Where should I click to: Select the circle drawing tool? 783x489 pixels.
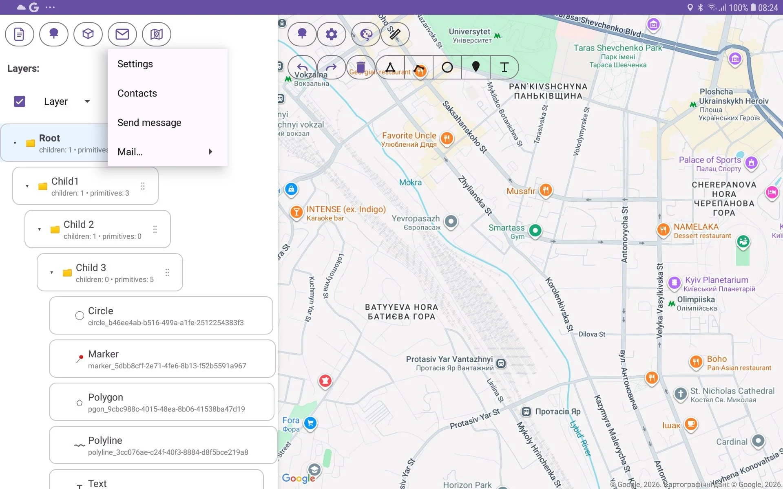pos(447,67)
